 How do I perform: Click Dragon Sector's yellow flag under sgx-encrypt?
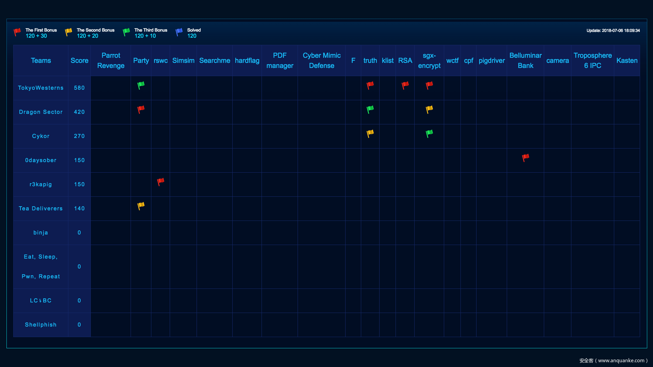click(429, 109)
